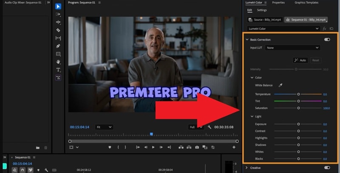Toggle the Creative section switch

pos(327,167)
